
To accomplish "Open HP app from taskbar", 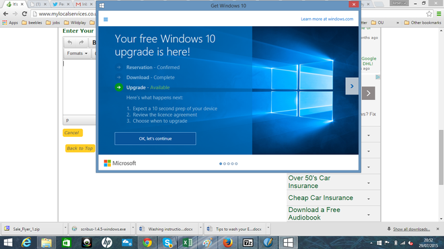I will point(107,242).
